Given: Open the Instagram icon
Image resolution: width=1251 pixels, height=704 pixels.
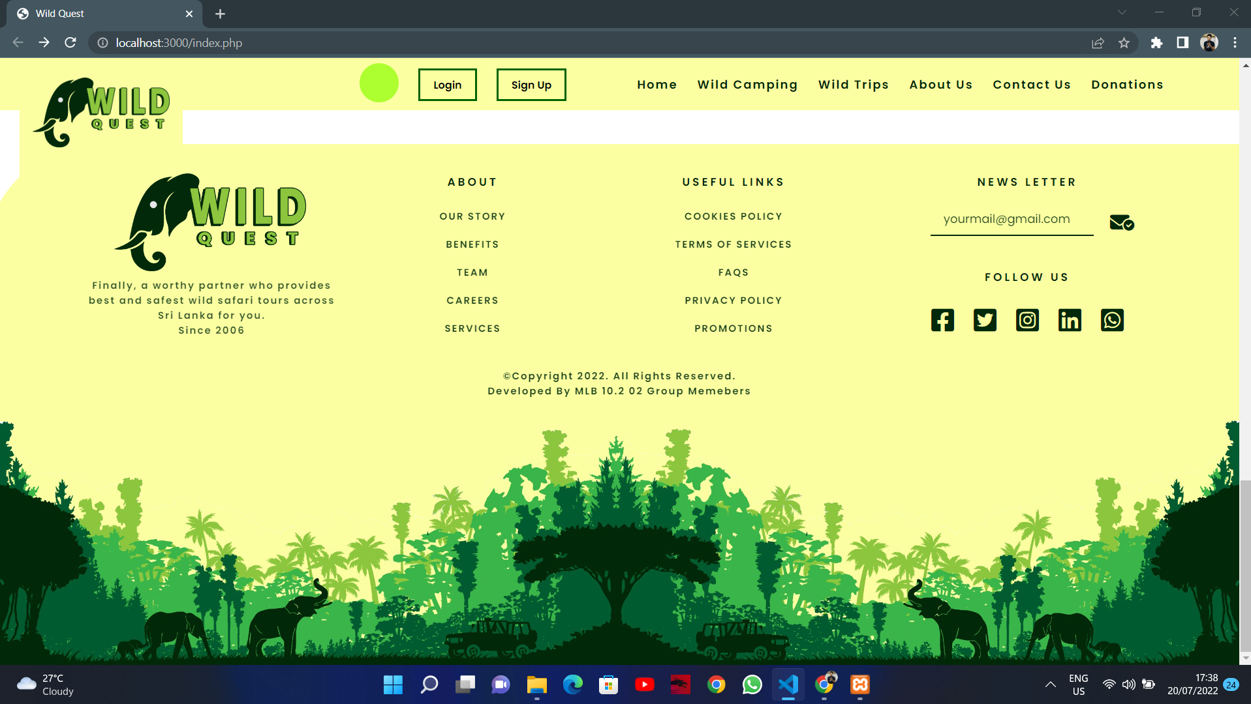Looking at the screenshot, I should click(1027, 320).
